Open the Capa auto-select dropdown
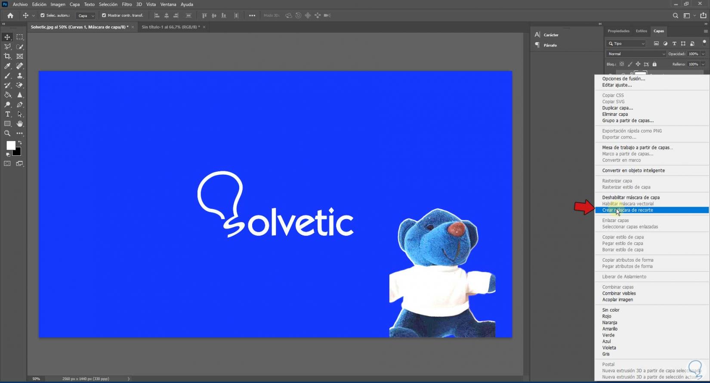 click(x=86, y=15)
